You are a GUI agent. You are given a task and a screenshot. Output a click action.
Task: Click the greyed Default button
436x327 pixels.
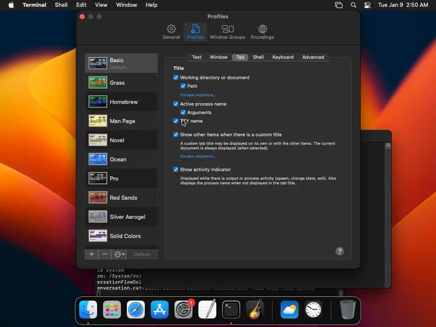point(142,254)
